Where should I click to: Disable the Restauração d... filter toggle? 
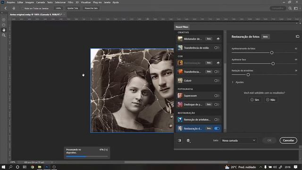coord(217,128)
